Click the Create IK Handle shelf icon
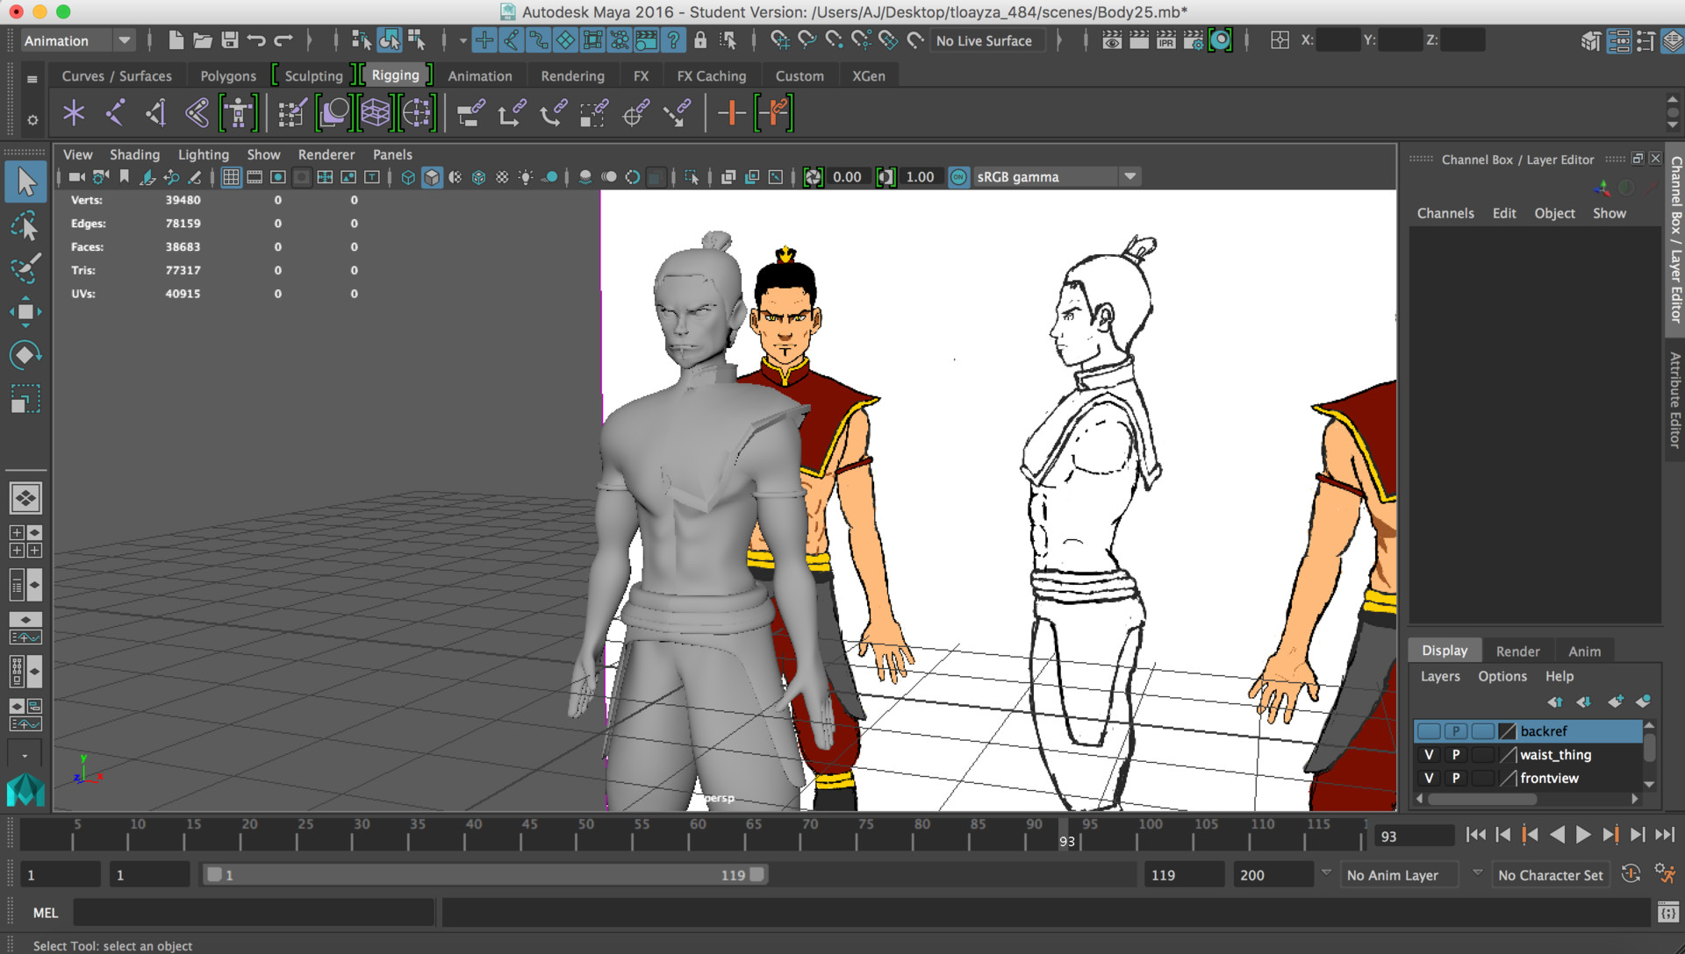This screenshot has width=1685, height=954. tap(156, 113)
